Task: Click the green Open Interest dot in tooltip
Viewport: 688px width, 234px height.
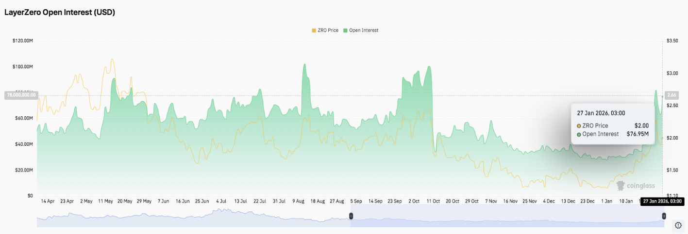Action: point(579,134)
